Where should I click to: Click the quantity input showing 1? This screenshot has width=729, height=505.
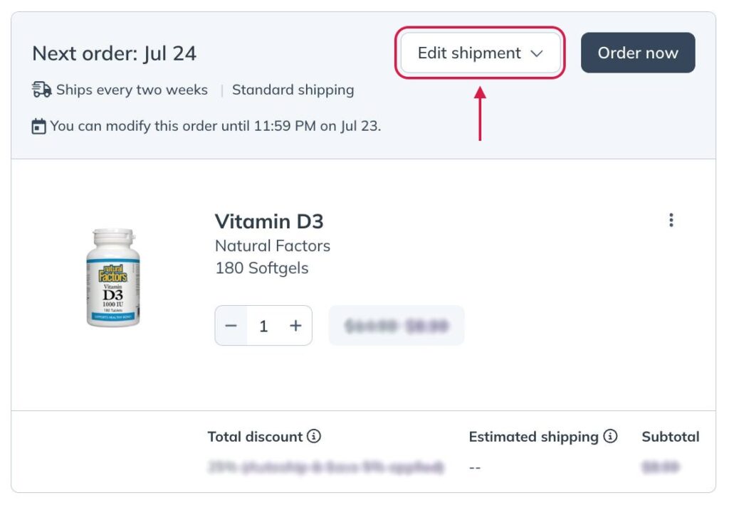point(263,325)
